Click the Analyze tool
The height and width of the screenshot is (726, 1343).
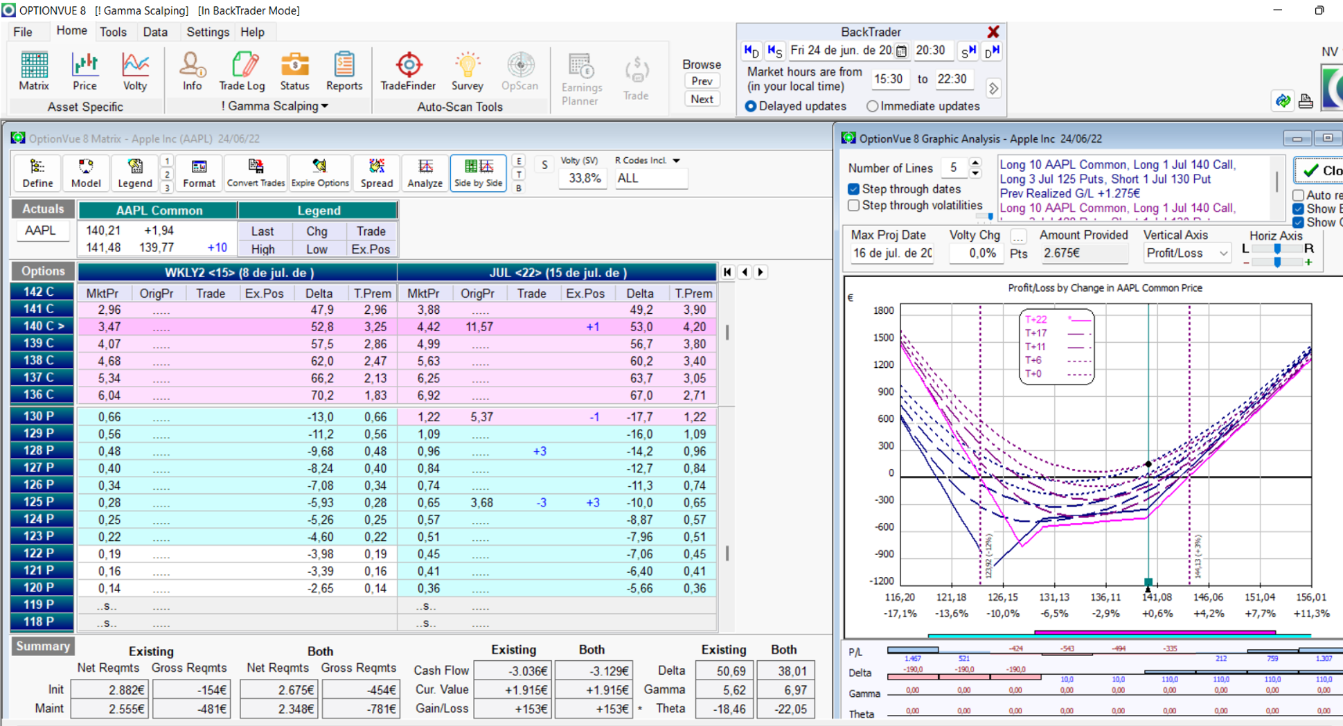(425, 172)
